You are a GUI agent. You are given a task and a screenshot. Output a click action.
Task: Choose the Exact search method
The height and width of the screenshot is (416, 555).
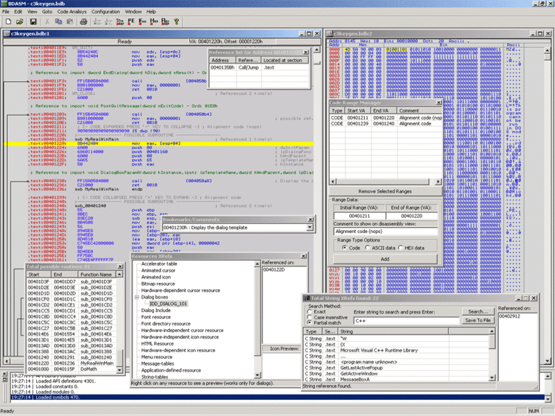tap(309, 311)
